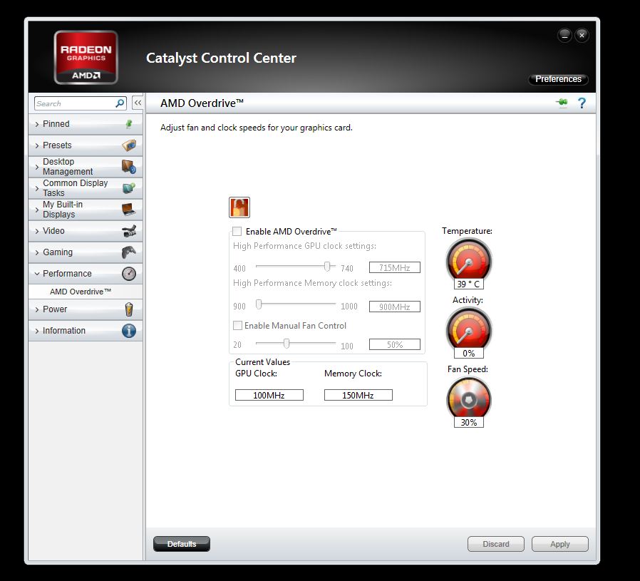Click the Presets card icon
This screenshot has height=581, width=640.
point(129,145)
